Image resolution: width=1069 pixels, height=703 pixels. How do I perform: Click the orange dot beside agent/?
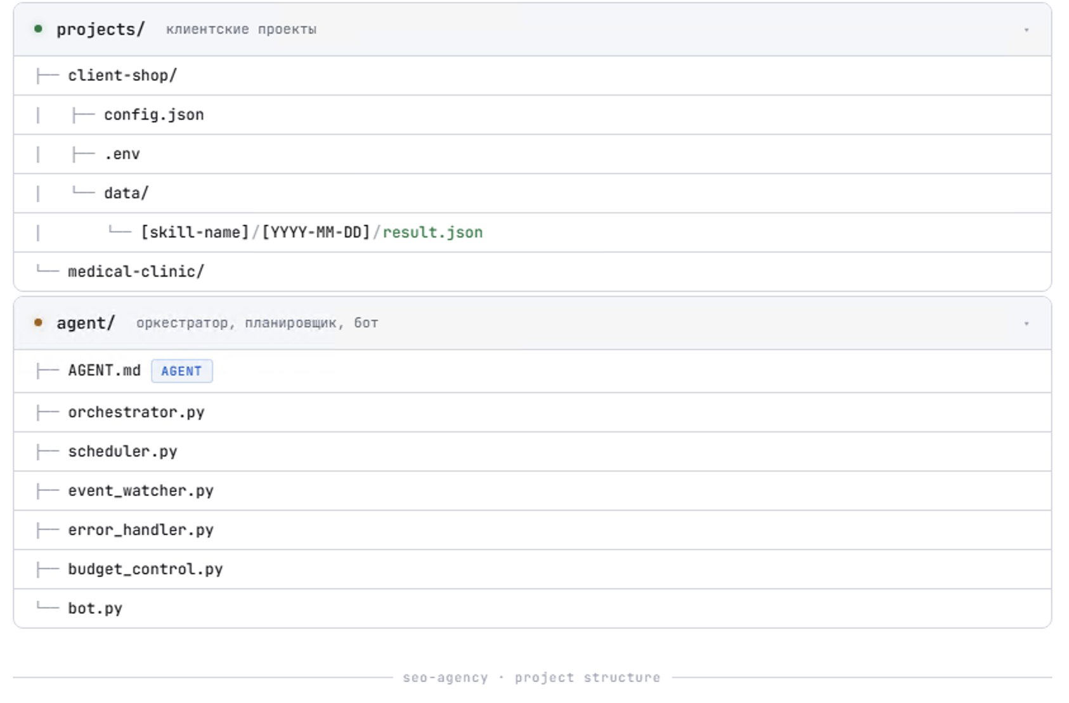(x=38, y=322)
